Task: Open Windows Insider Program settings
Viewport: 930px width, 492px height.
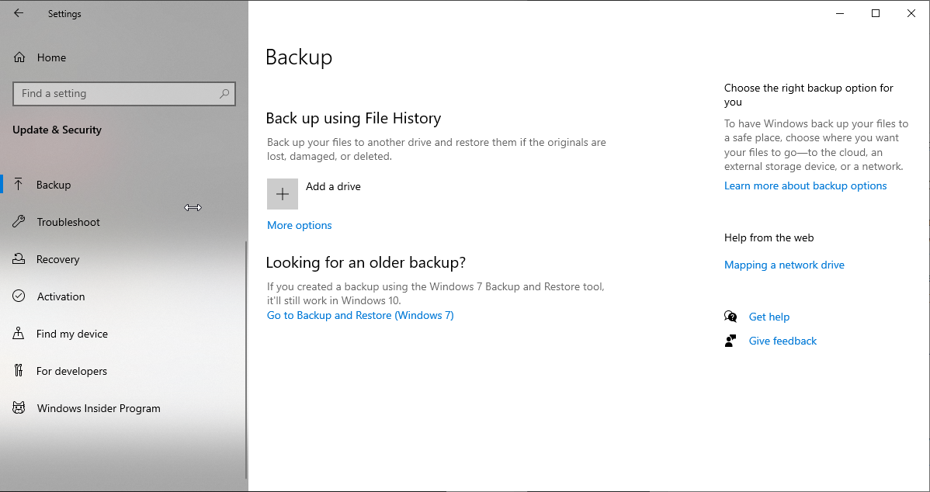Action: point(19,407)
